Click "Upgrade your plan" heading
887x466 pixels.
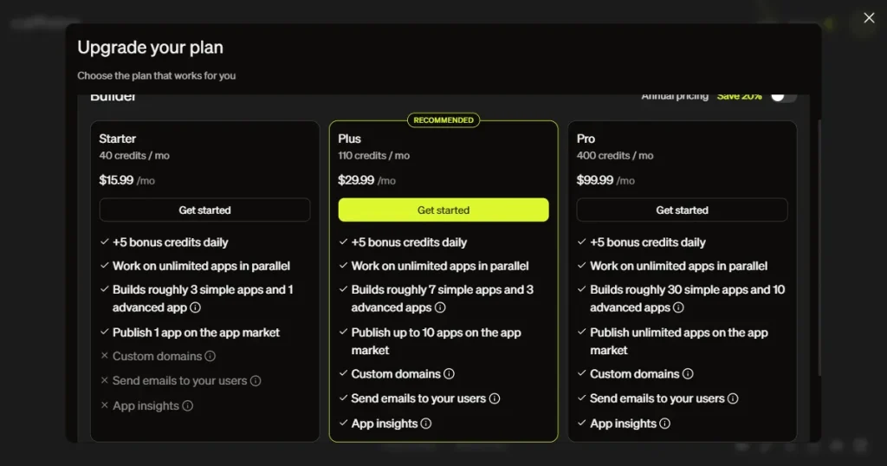pos(150,48)
